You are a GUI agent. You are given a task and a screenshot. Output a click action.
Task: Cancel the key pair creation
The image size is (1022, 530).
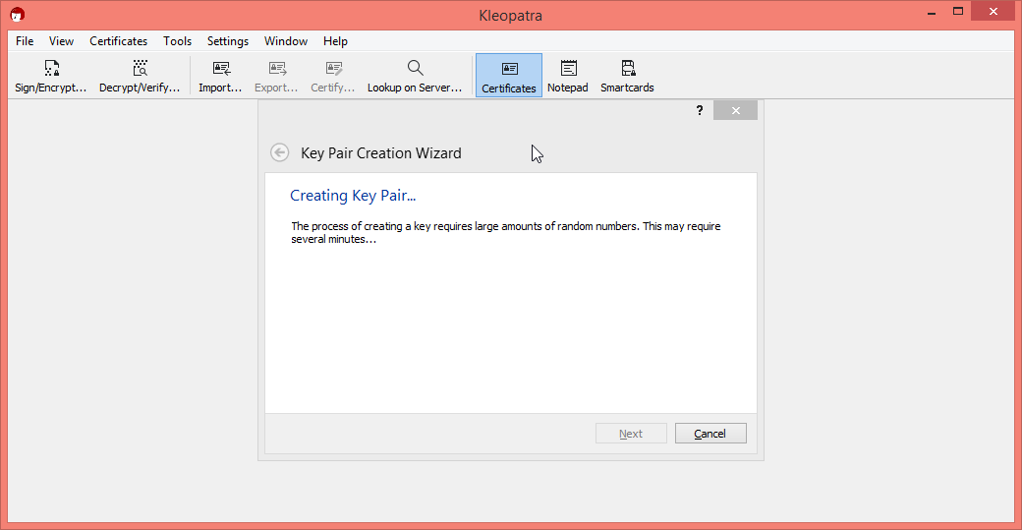(710, 434)
